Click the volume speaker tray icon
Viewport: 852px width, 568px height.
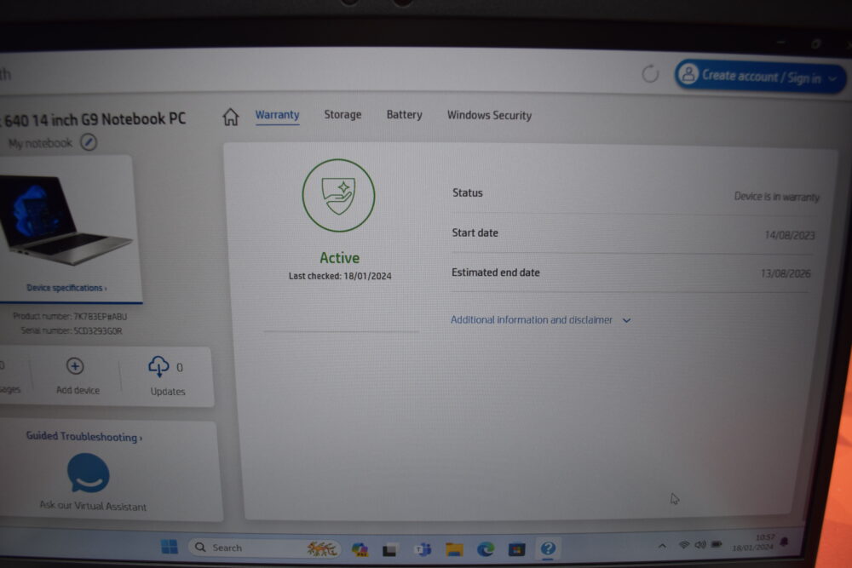pos(700,544)
